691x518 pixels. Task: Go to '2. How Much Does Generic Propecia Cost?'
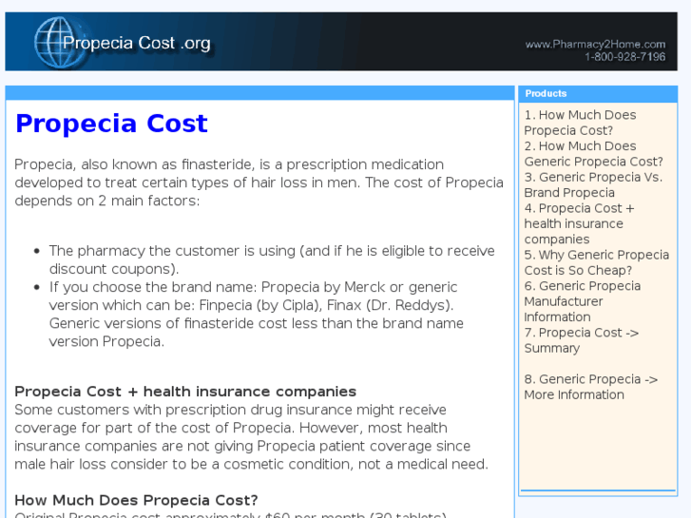click(x=594, y=153)
